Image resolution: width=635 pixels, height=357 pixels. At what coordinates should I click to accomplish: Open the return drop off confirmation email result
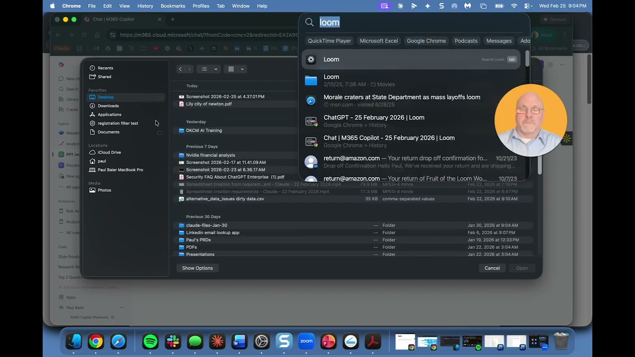(x=411, y=162)
